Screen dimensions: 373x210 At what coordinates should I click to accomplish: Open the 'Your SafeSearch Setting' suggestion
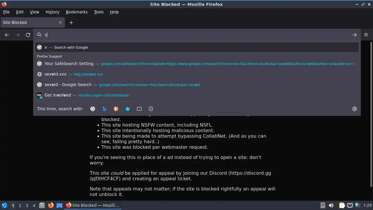[x=197, y=64]
